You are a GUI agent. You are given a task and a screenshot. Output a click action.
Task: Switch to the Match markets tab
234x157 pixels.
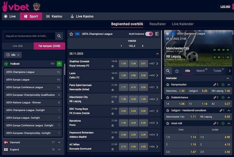202,71
